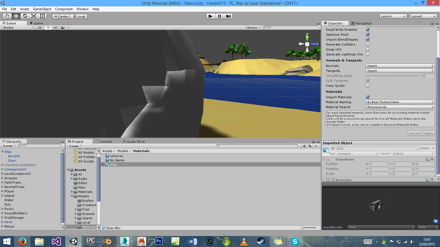Click the Pause button

coord(219,16)
